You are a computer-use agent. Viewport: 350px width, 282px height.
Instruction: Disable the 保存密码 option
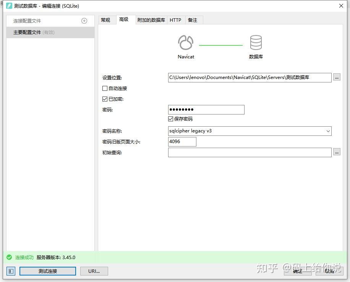pyautogui.click(x=170, y=119)
